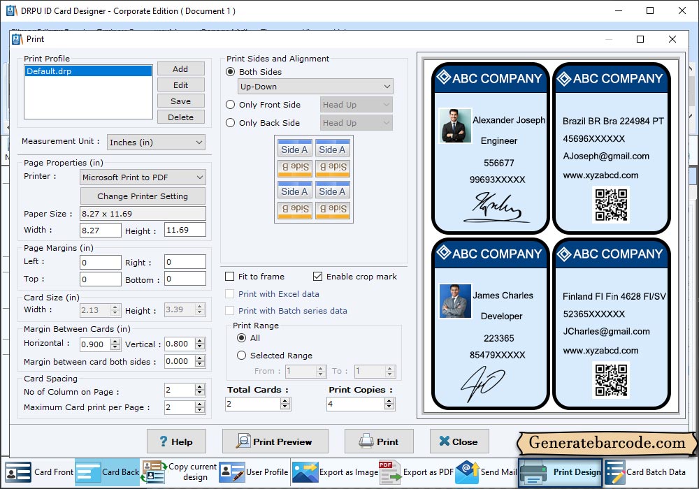
Task: Open the Up-Down alignment dropdown
Action: click(x=316, y=87)
